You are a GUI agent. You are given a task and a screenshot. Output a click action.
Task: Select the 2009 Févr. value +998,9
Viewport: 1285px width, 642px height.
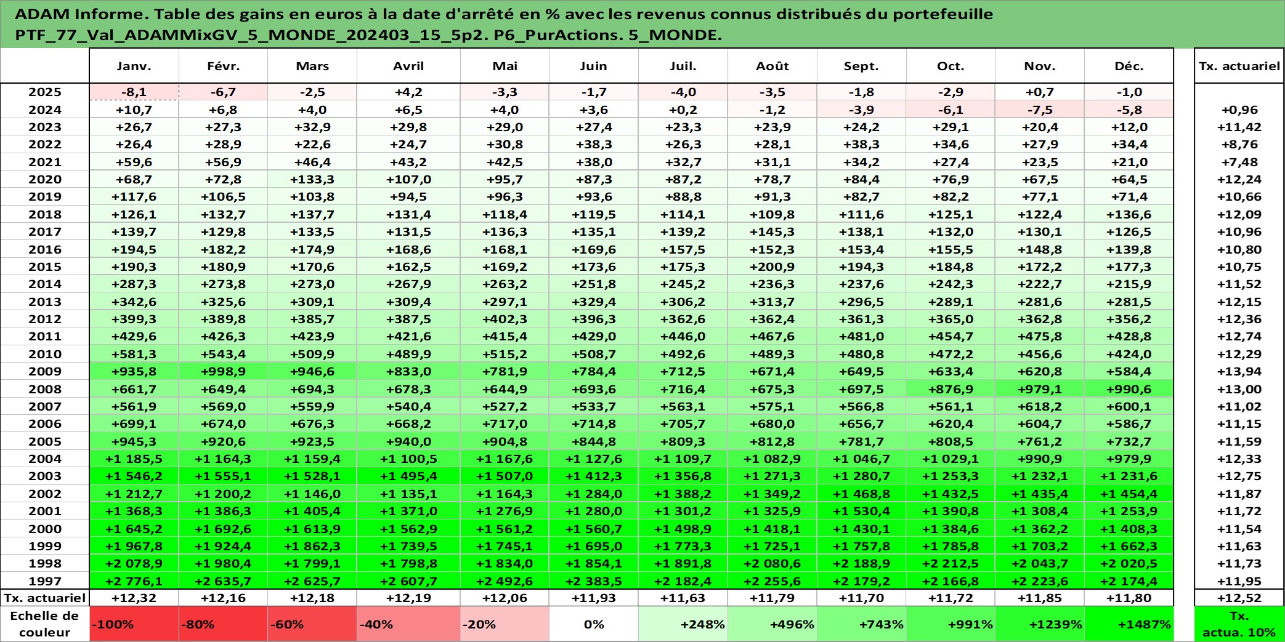click(x=223, y=371)
